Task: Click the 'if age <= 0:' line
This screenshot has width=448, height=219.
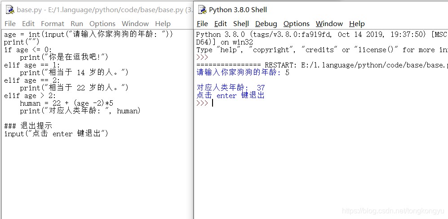Action: [28, 50]
